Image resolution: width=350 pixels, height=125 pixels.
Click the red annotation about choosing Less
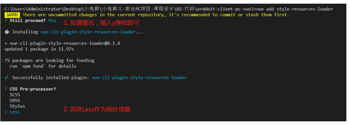click(97, 109)
